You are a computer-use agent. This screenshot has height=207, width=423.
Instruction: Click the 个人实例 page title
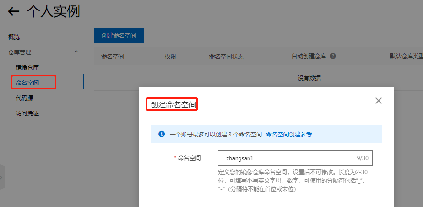54,12
